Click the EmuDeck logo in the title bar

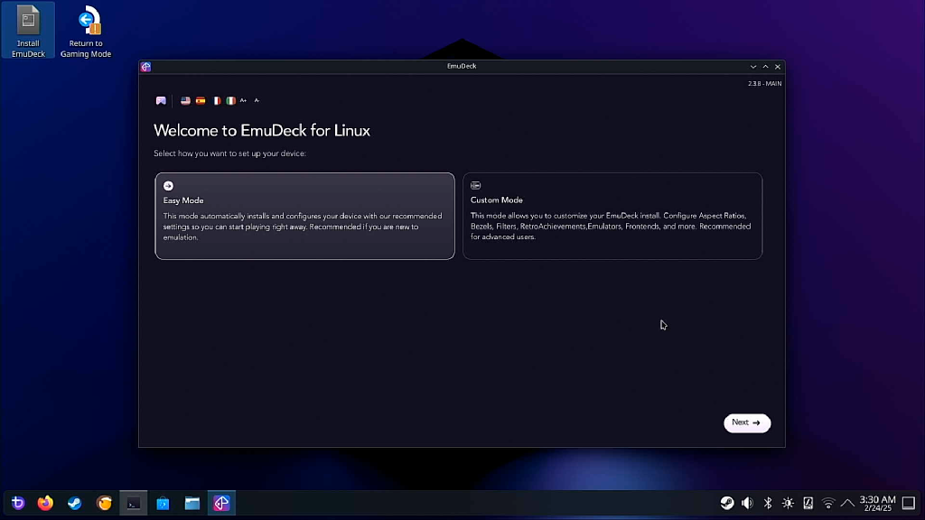point(144,66)
